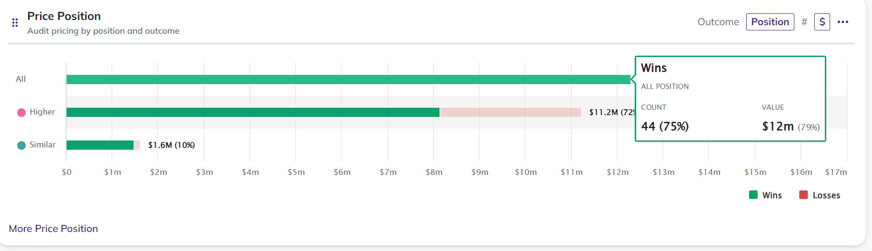
Task: Grab the six-dot drag handle icon
Action: click(15, 22)
